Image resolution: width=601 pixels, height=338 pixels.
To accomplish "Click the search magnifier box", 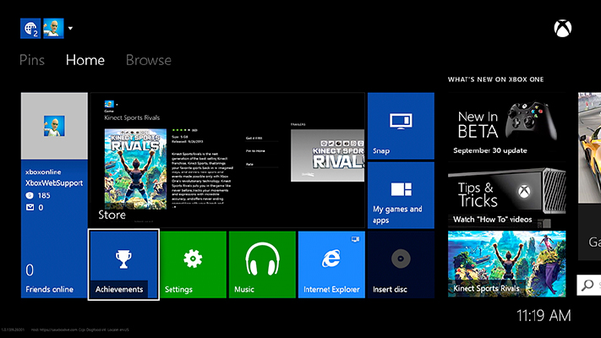I will (588, 285).
